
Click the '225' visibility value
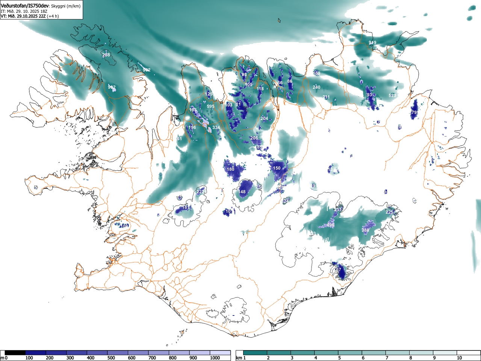(389, 212)
